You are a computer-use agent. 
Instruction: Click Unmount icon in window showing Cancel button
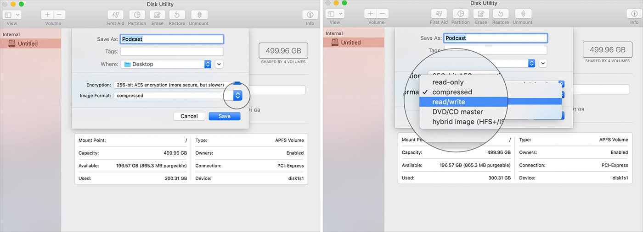[199, 15]
